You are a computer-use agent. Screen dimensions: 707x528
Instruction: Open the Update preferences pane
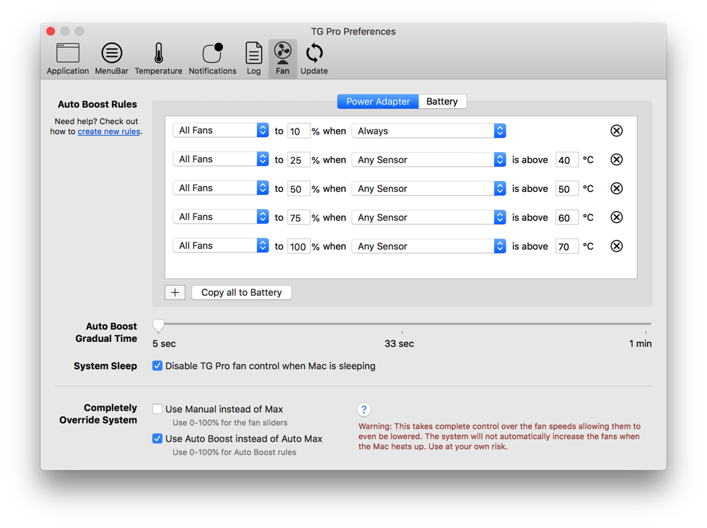click(x=315, y=59)
